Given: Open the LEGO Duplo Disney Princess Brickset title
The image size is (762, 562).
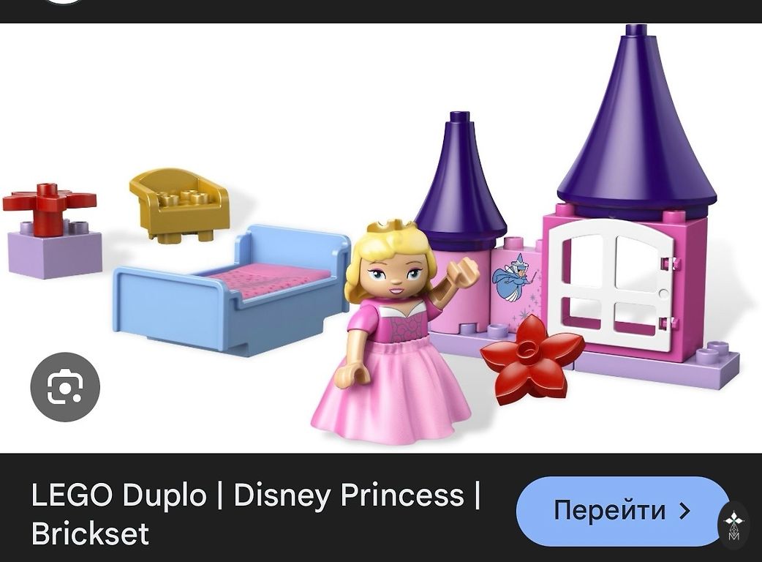Looking at the screenshot, I should [256, 514].
